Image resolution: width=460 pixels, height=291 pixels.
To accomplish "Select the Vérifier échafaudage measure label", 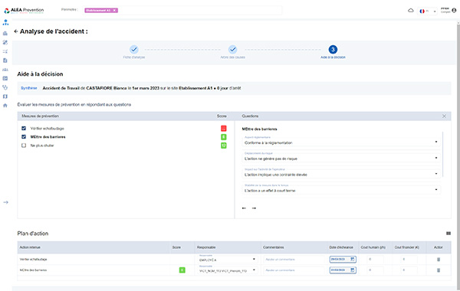I will [x=47, y=129].
